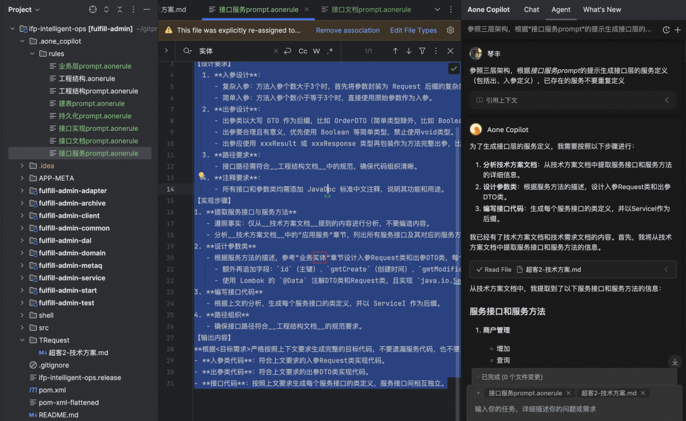Jump to next match with down arrow

tap(408, 51)
